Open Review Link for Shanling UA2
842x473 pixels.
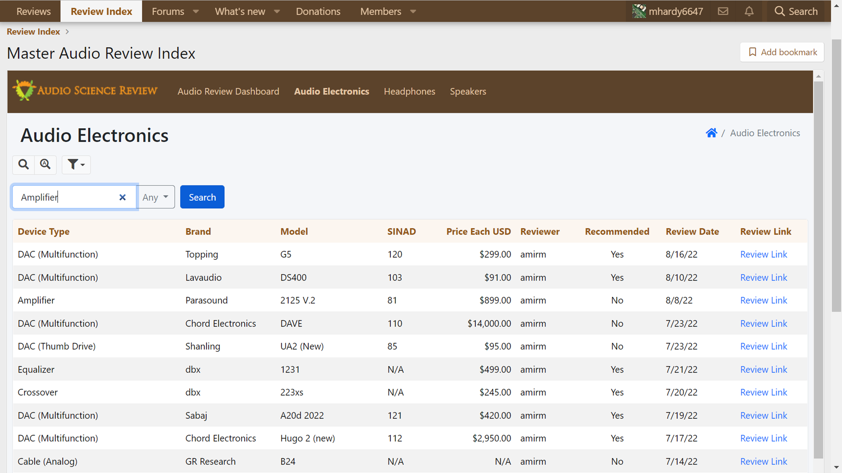click(x=763, y=346)
